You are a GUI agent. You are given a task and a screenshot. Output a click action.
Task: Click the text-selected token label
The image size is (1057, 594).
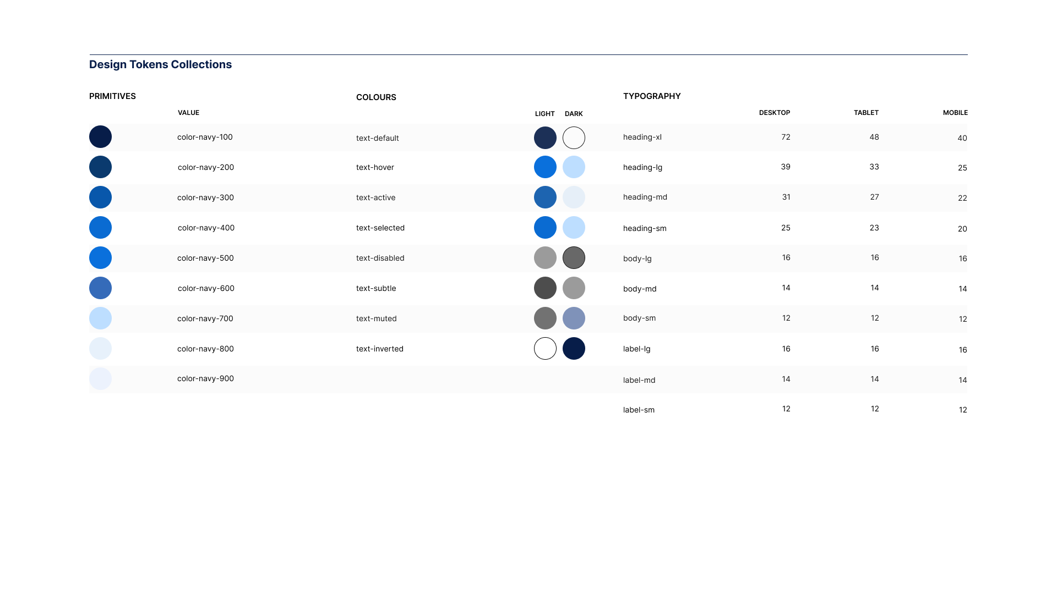(380, 227)
